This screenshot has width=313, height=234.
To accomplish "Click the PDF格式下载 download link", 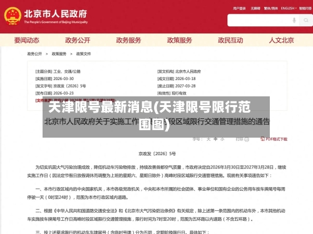I will click(276, 139).
